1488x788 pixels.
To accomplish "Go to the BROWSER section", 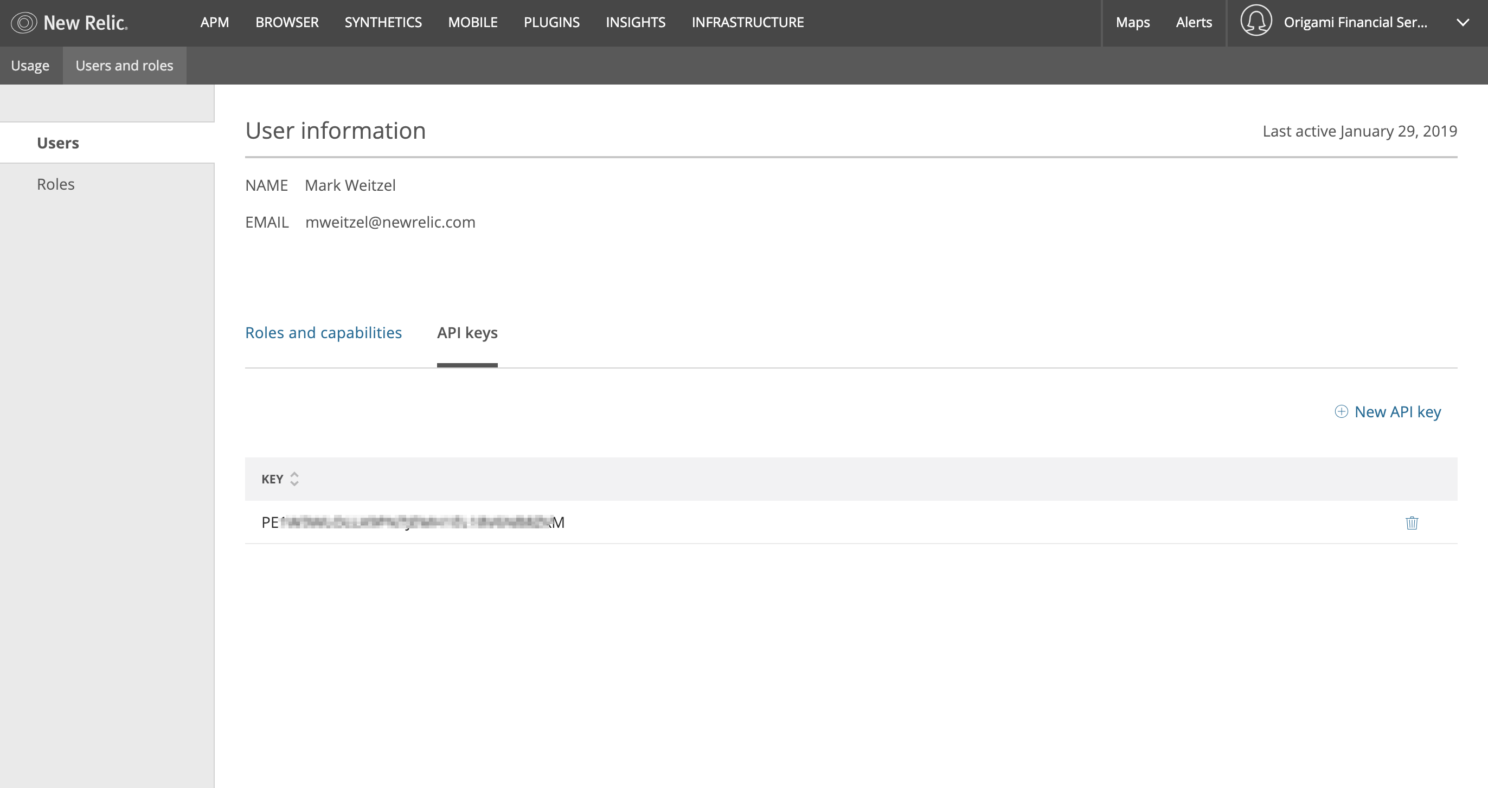I will (286, 23).
